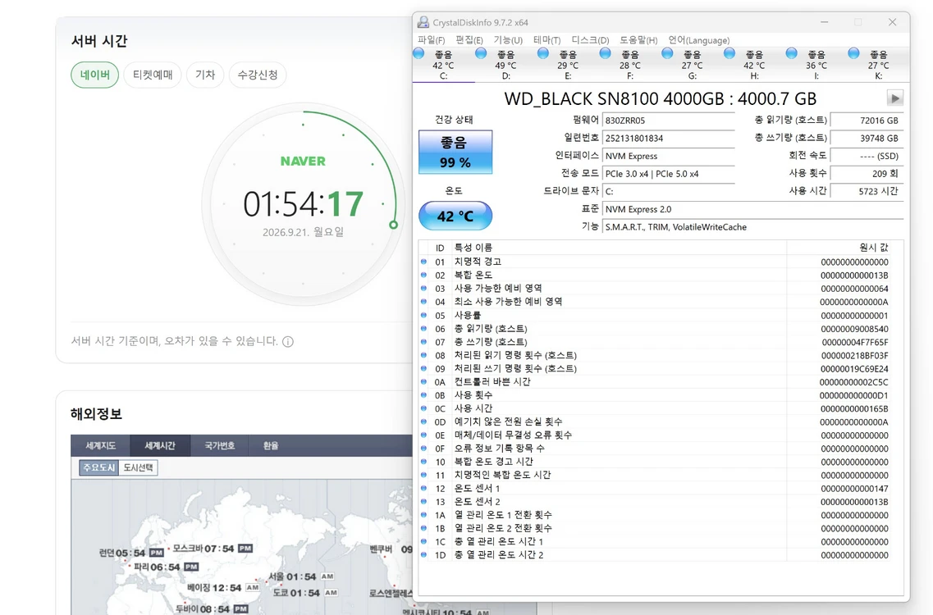Open the 디스크(D) menu
Screen dimensions: 933x615
pos(590,40)
